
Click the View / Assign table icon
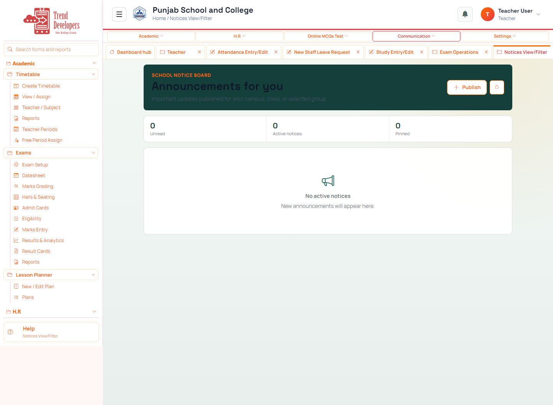16,97
